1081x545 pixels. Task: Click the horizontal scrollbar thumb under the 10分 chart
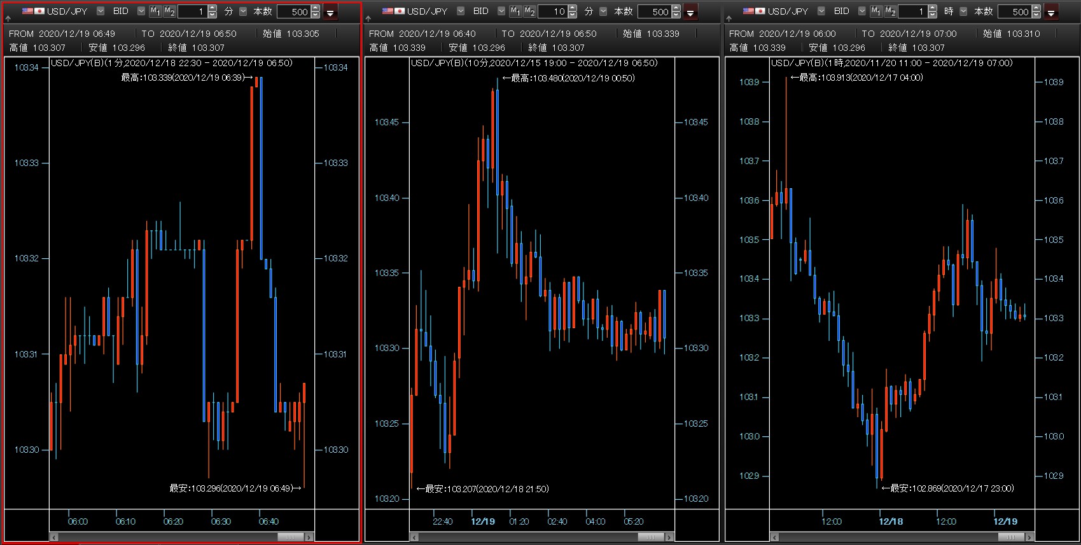click(x=650, y=537)
